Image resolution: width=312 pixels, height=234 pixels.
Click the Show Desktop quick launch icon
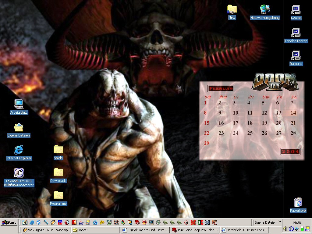pos(25,222)
